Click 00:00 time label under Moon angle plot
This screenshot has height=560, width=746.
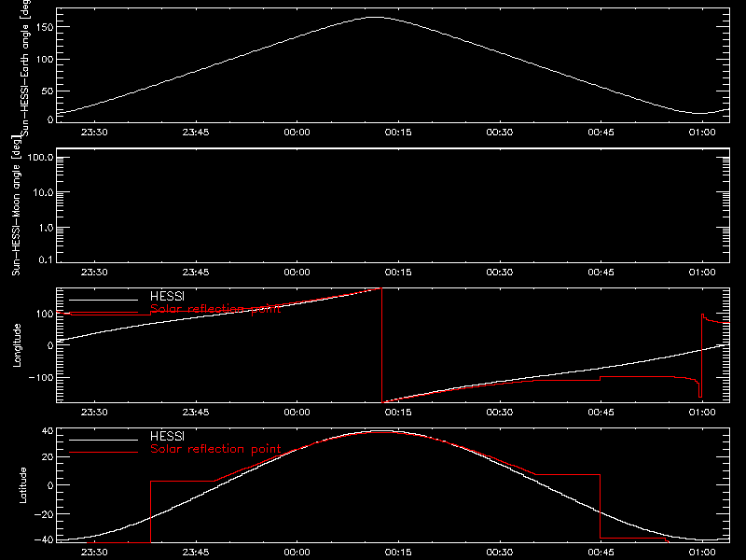297,273
